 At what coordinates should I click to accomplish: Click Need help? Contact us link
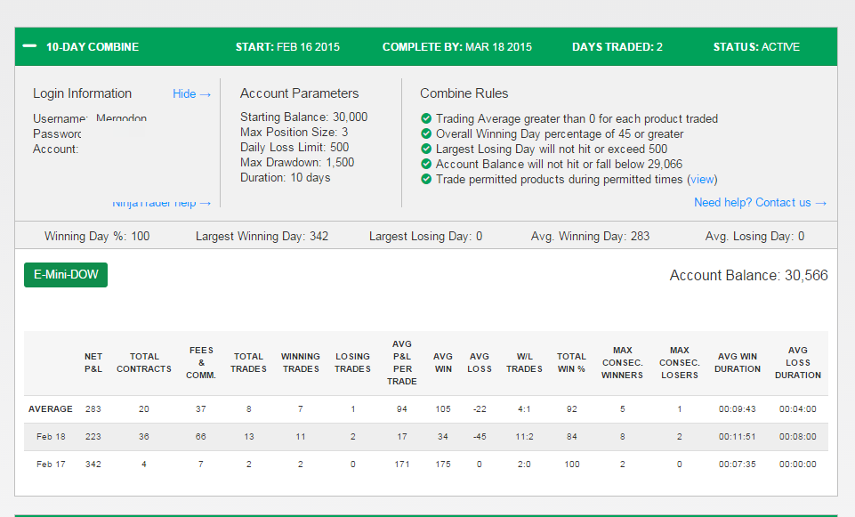tap(760, 202)
